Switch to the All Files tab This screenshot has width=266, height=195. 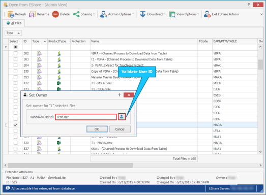pyautogui.click(x=14, y=23)
